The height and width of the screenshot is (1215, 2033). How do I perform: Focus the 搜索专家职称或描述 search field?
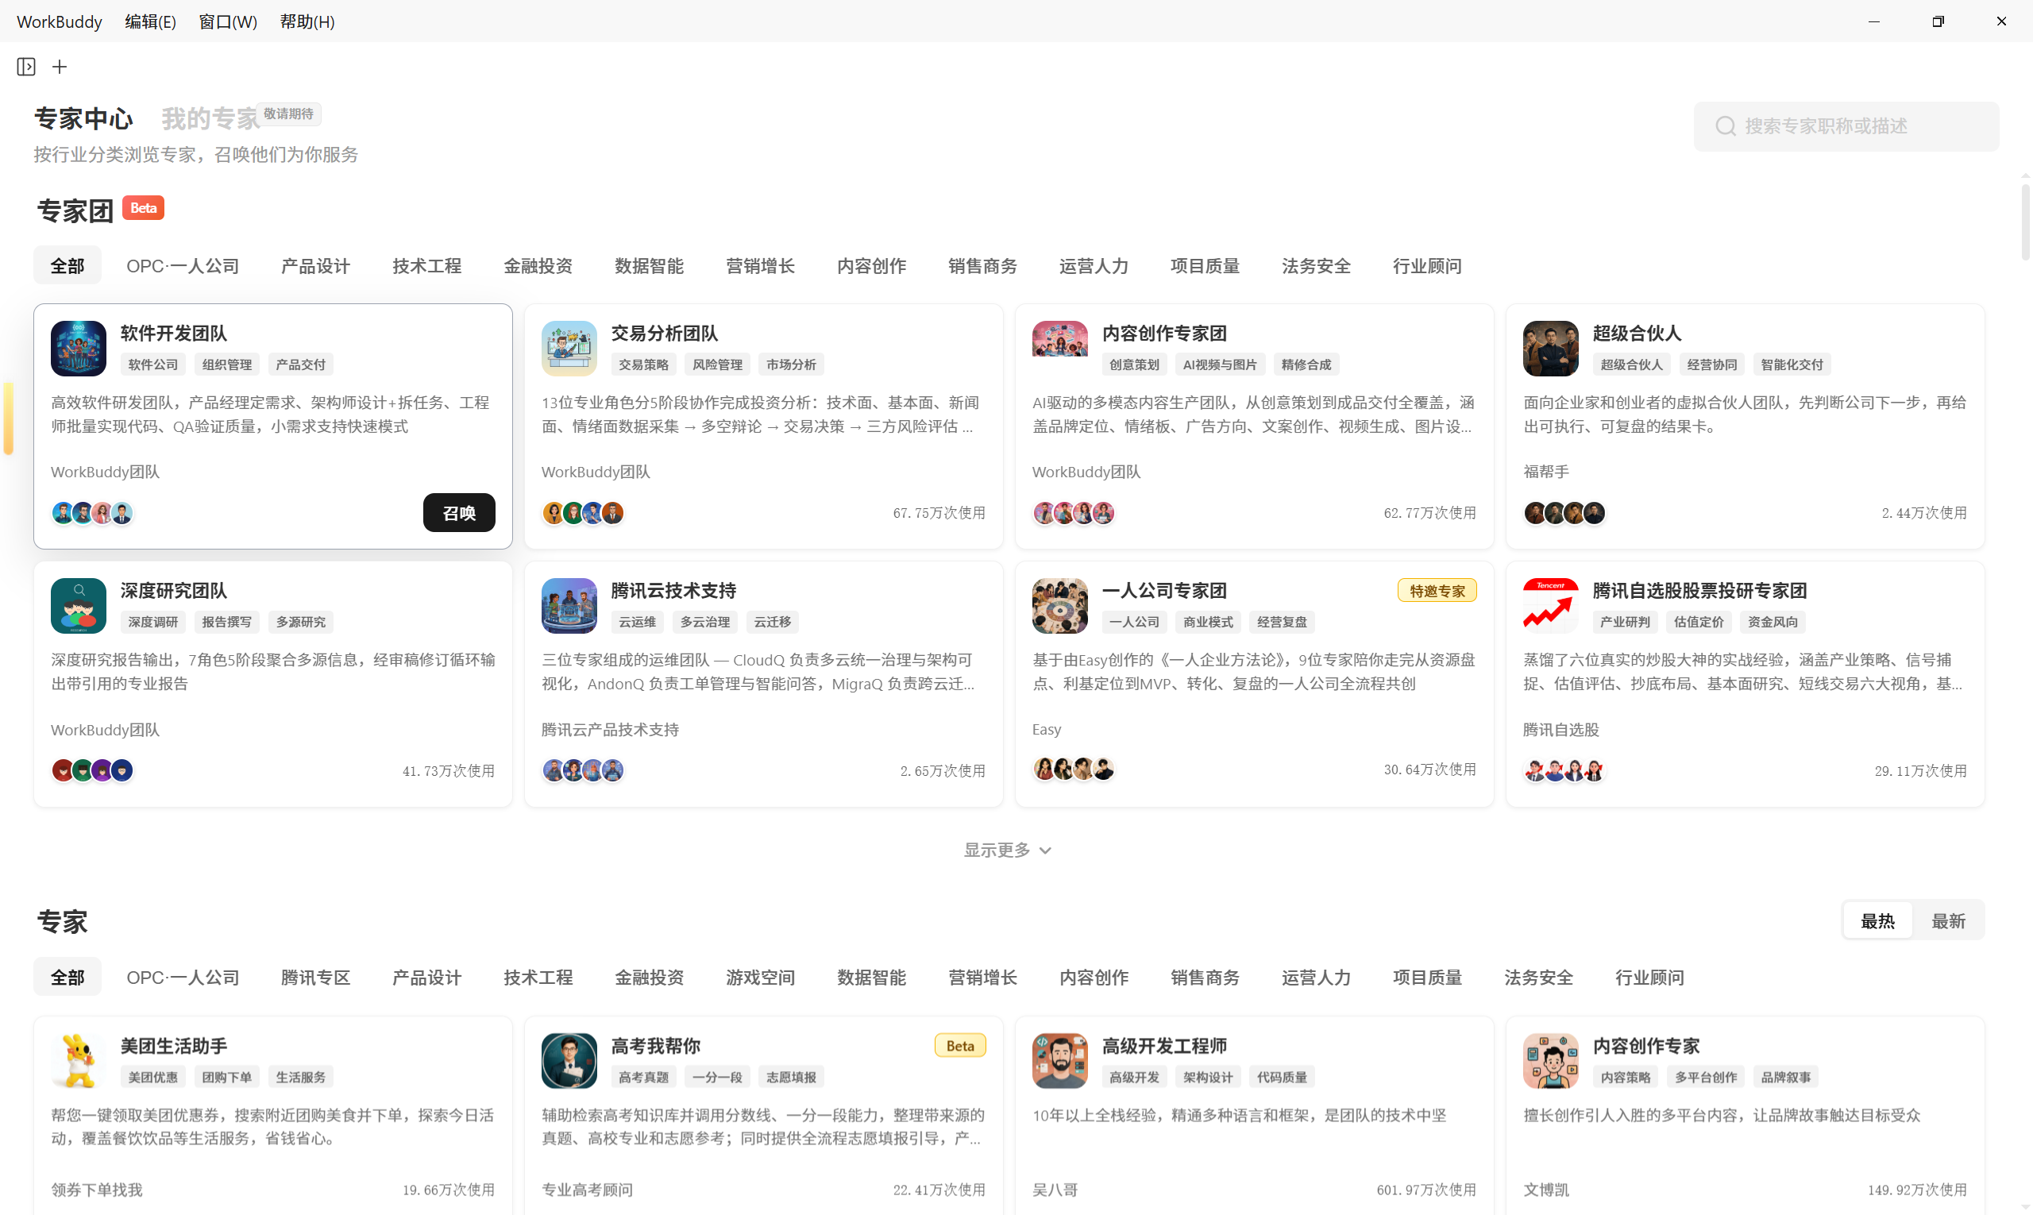click(x=1846, y=126)
